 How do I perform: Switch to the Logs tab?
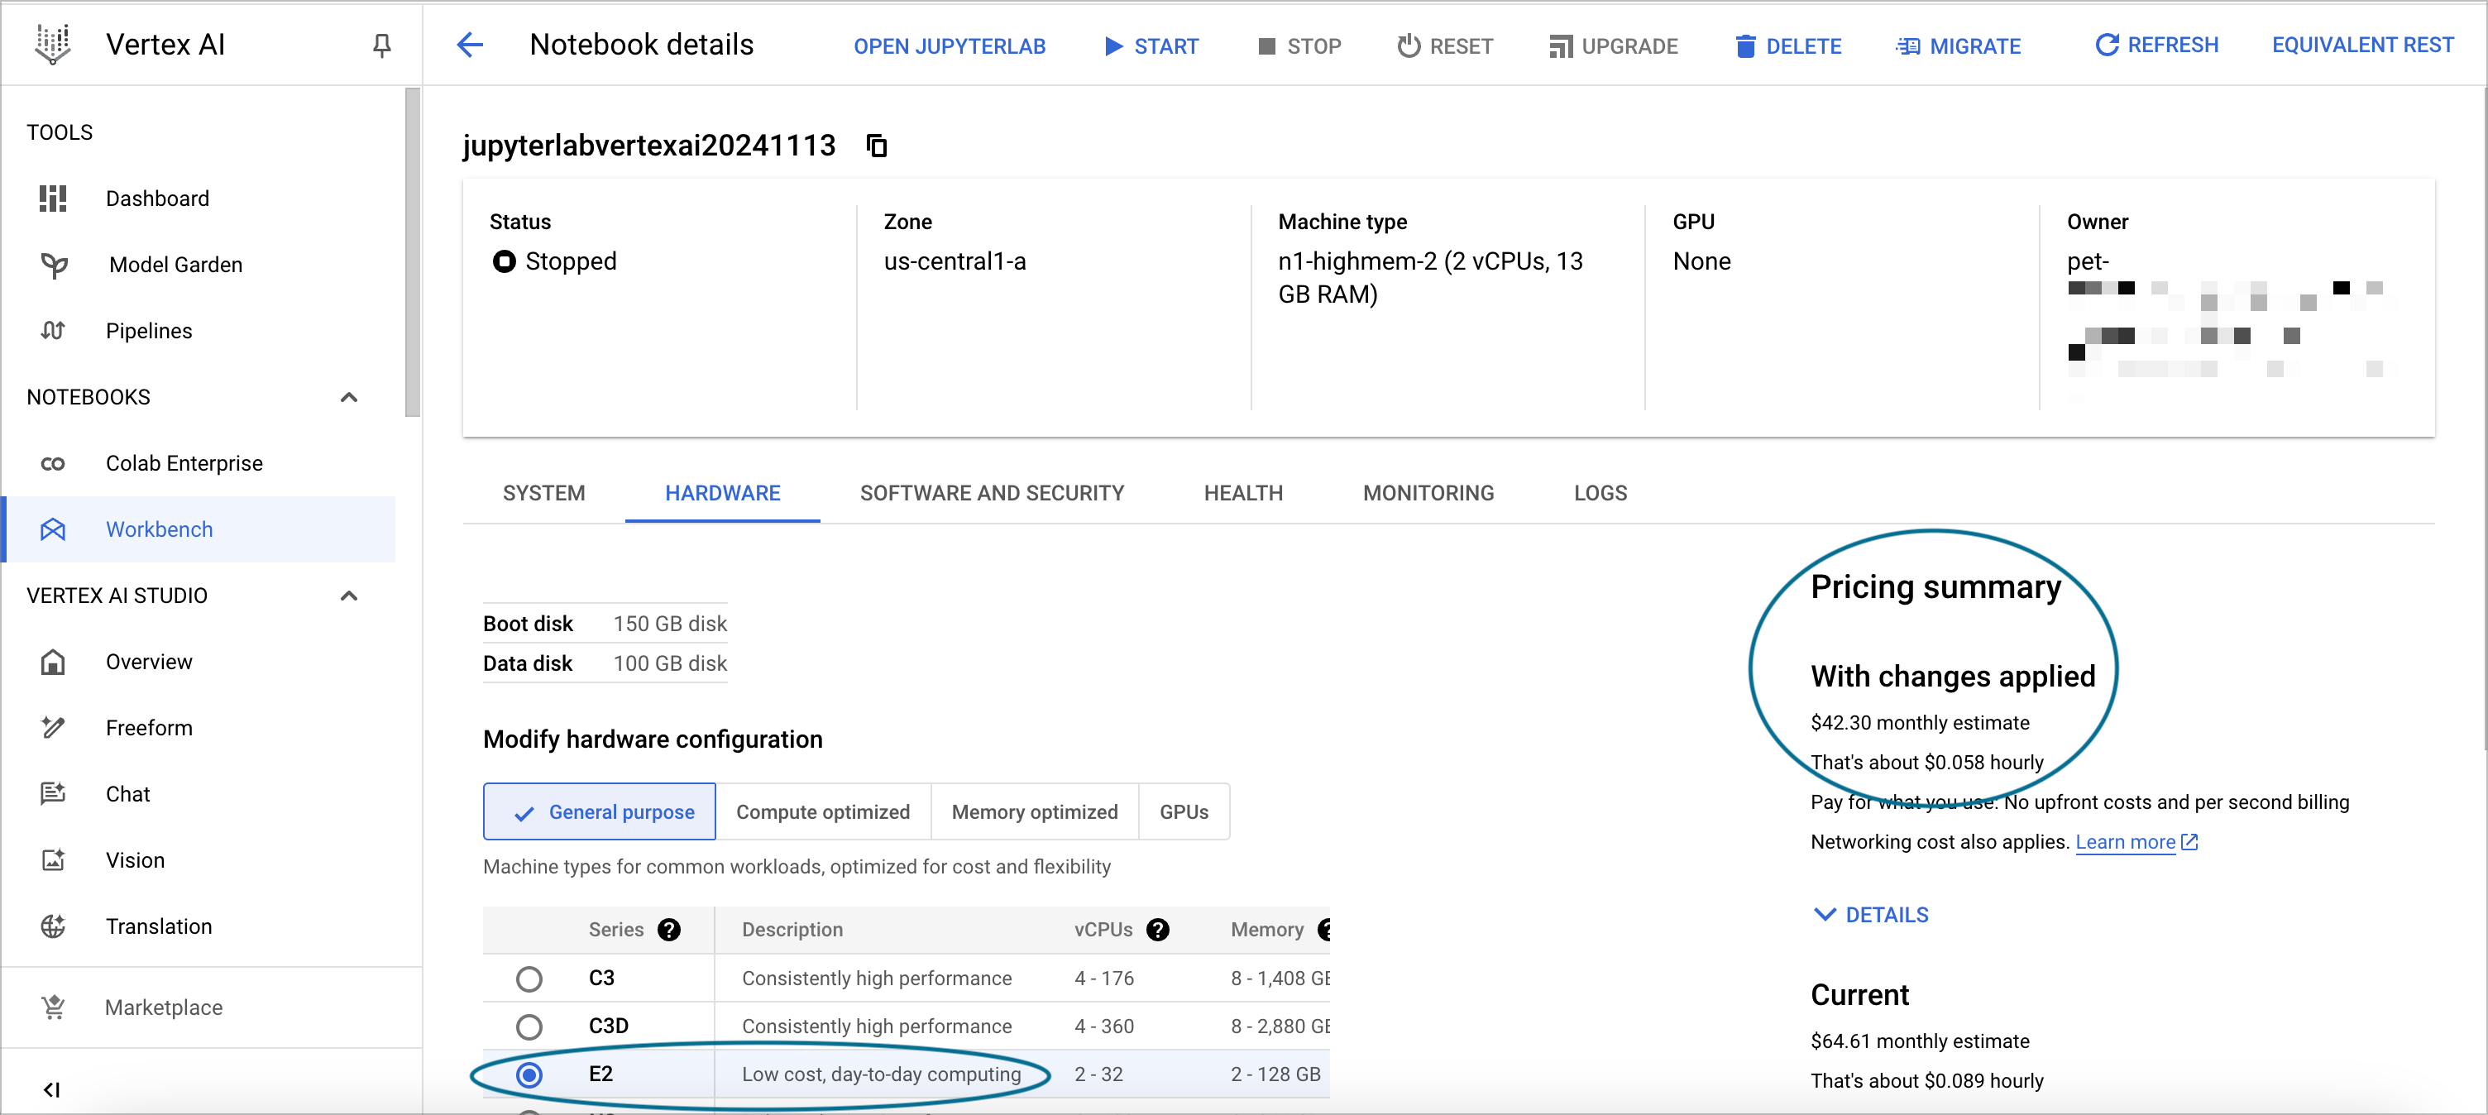(1600, 493)
